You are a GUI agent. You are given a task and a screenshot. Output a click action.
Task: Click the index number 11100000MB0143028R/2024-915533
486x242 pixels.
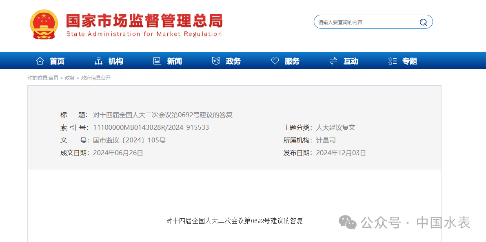click(x=151, y=128)
